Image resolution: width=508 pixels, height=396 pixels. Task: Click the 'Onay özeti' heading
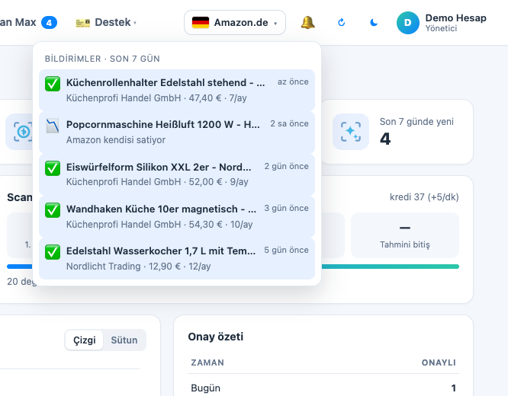215,337
